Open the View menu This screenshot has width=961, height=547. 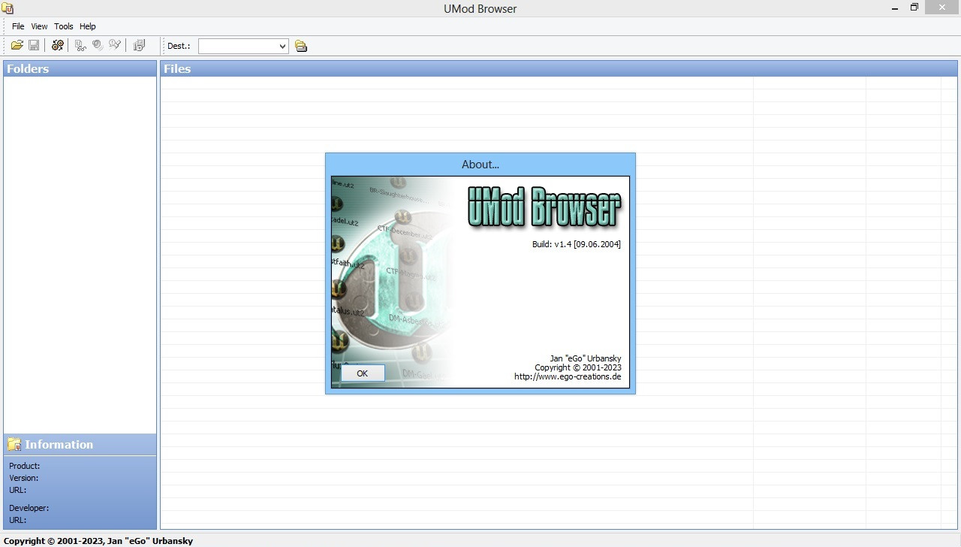point(38,26)
